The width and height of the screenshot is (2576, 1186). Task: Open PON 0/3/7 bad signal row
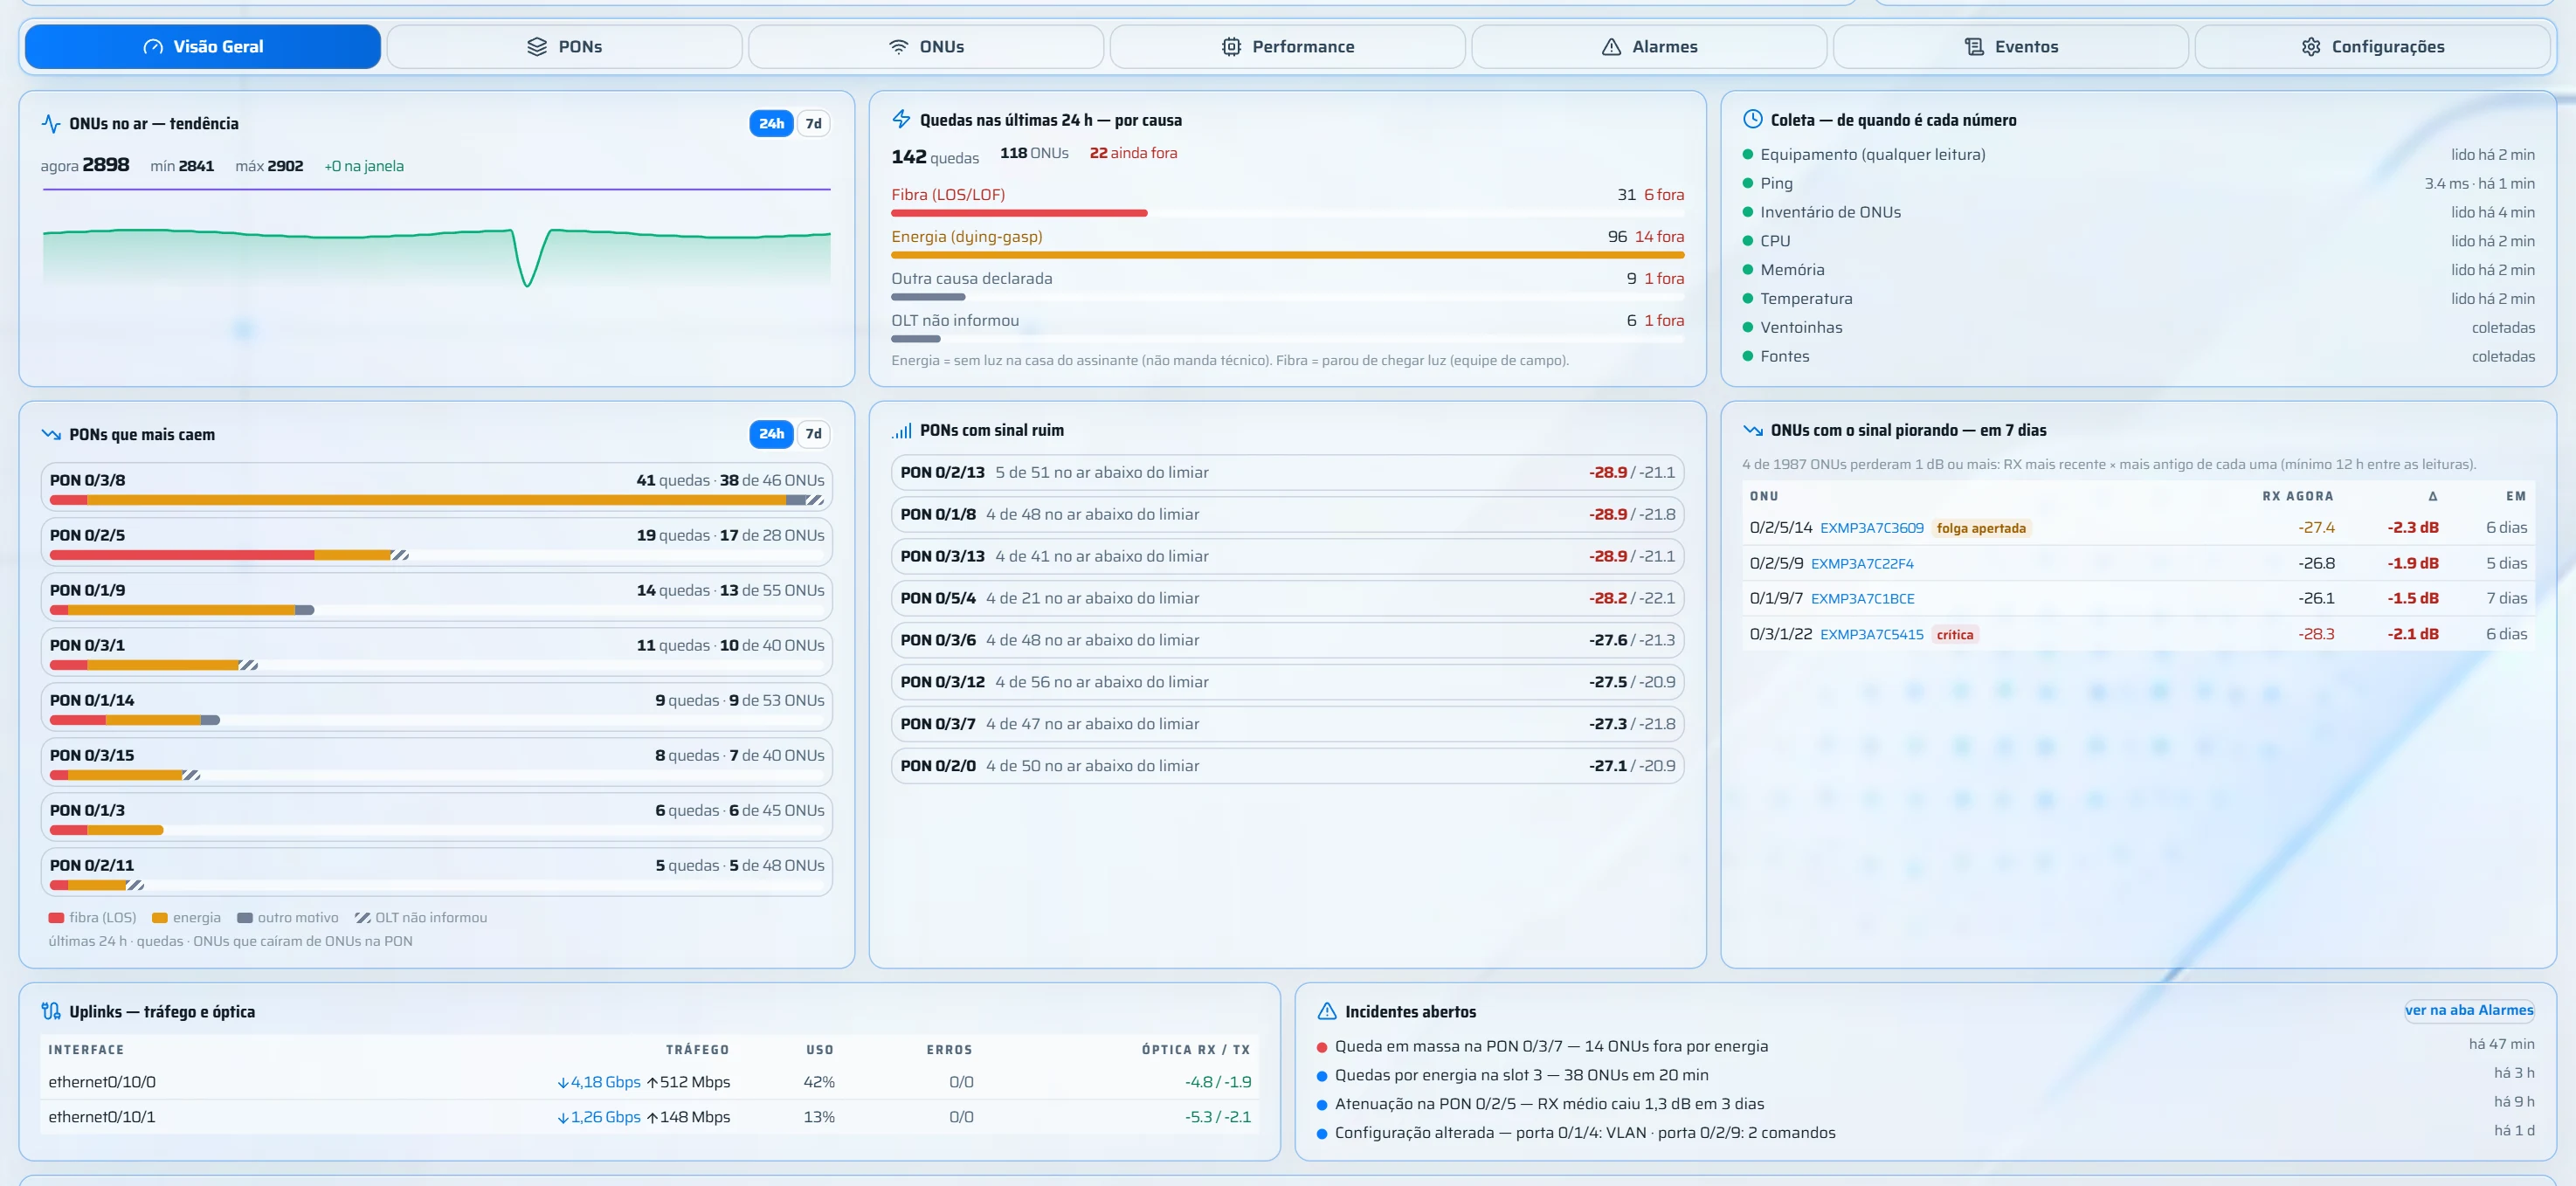(x=1287, y=724)
